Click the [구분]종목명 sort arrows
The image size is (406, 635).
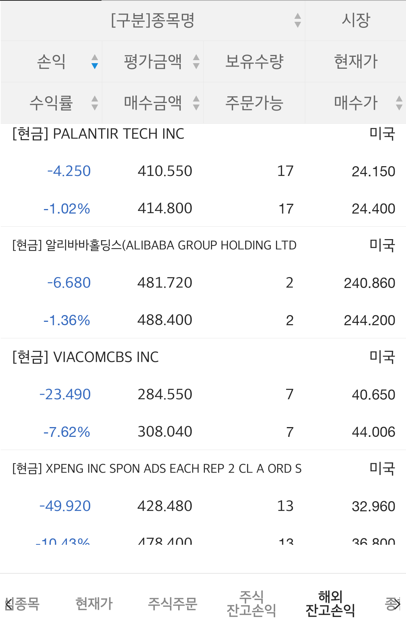click(x=297, y=20)
